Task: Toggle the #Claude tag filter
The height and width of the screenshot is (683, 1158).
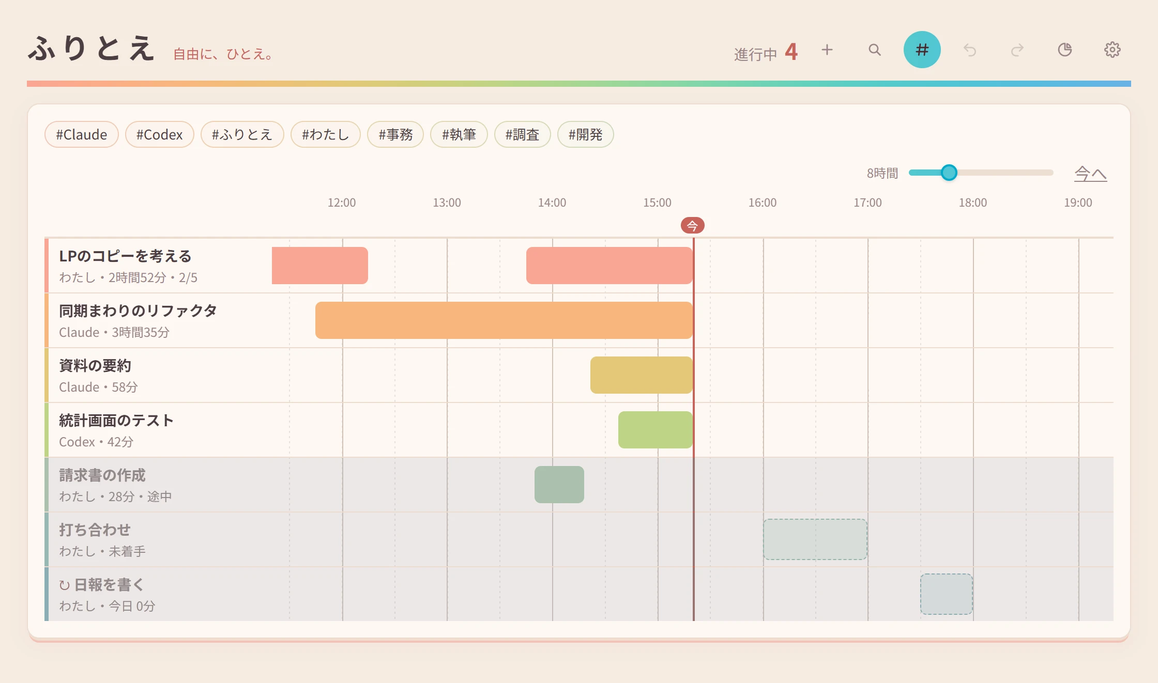Action: [82, 134]
